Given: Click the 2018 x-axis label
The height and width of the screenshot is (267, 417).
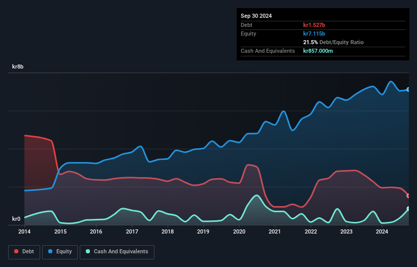Looking at the screenshot, I should pyautogui.click(x=168, y=231).
